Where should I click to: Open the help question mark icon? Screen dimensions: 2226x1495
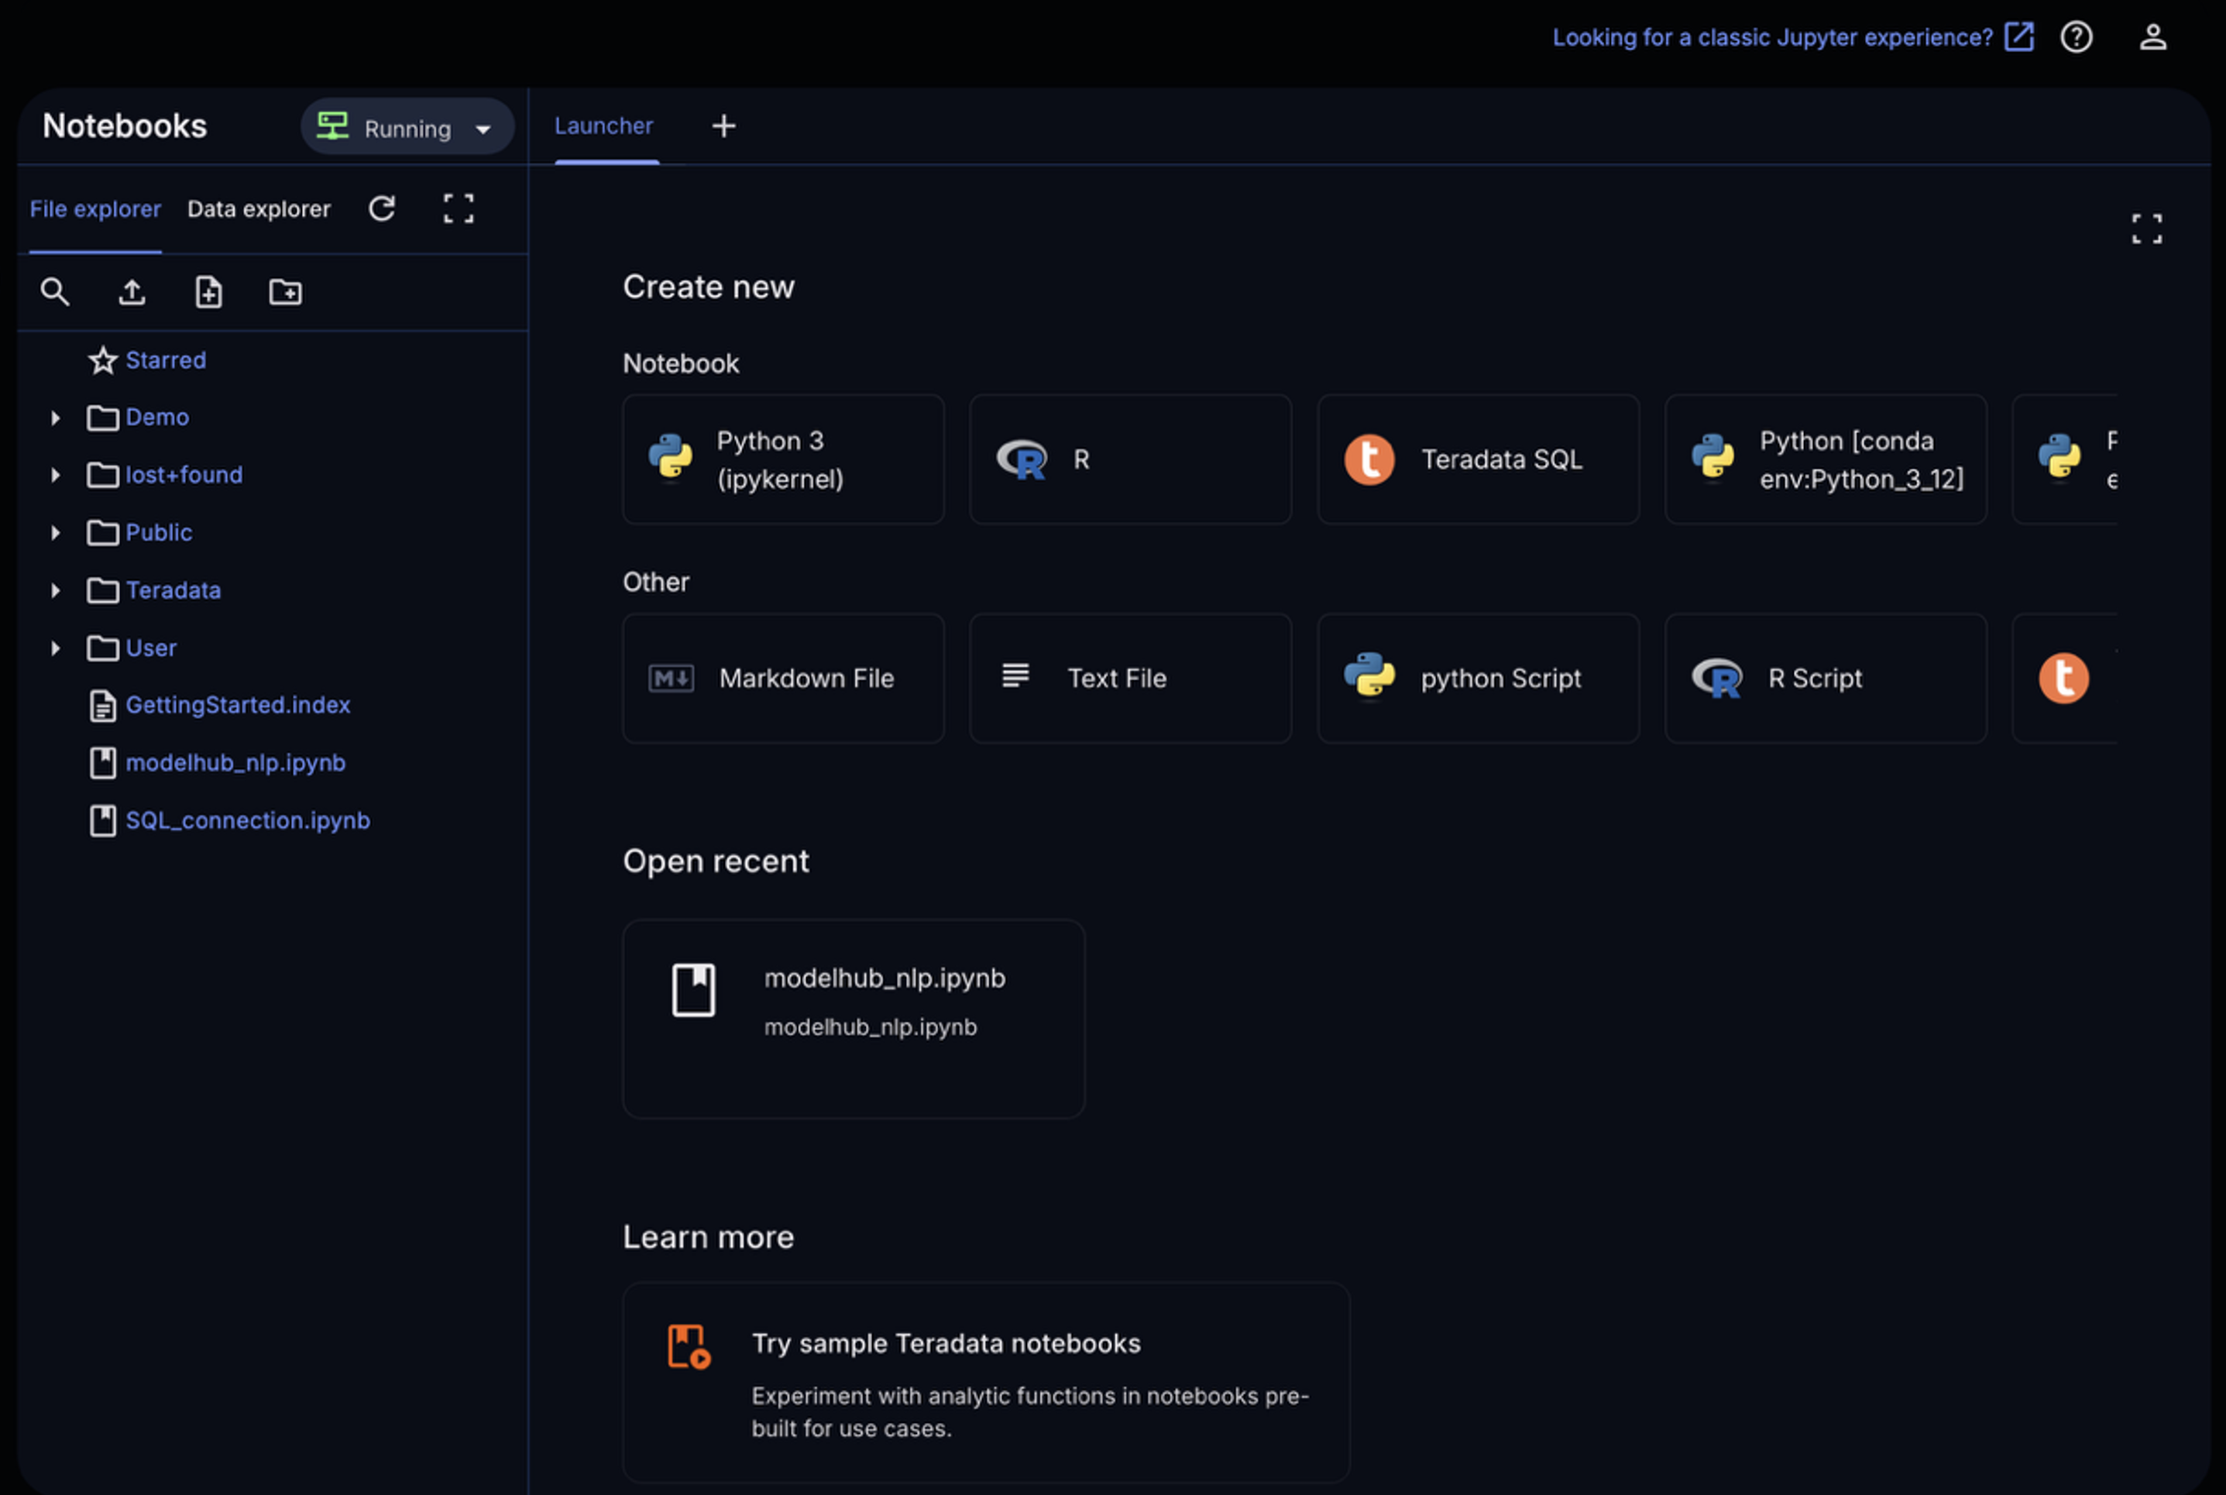[x=2077, y=37]
